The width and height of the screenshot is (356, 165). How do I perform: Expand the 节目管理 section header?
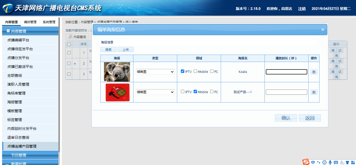click(x=30, y=155)
